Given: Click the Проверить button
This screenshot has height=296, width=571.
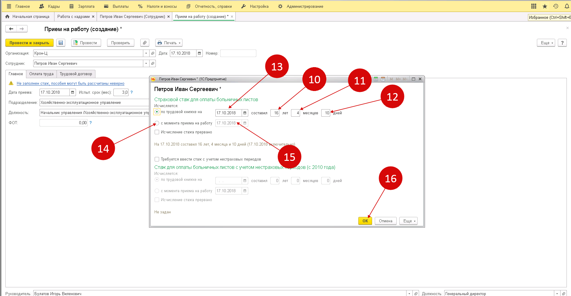Looking at the screenshot, I should pos(121,43).
